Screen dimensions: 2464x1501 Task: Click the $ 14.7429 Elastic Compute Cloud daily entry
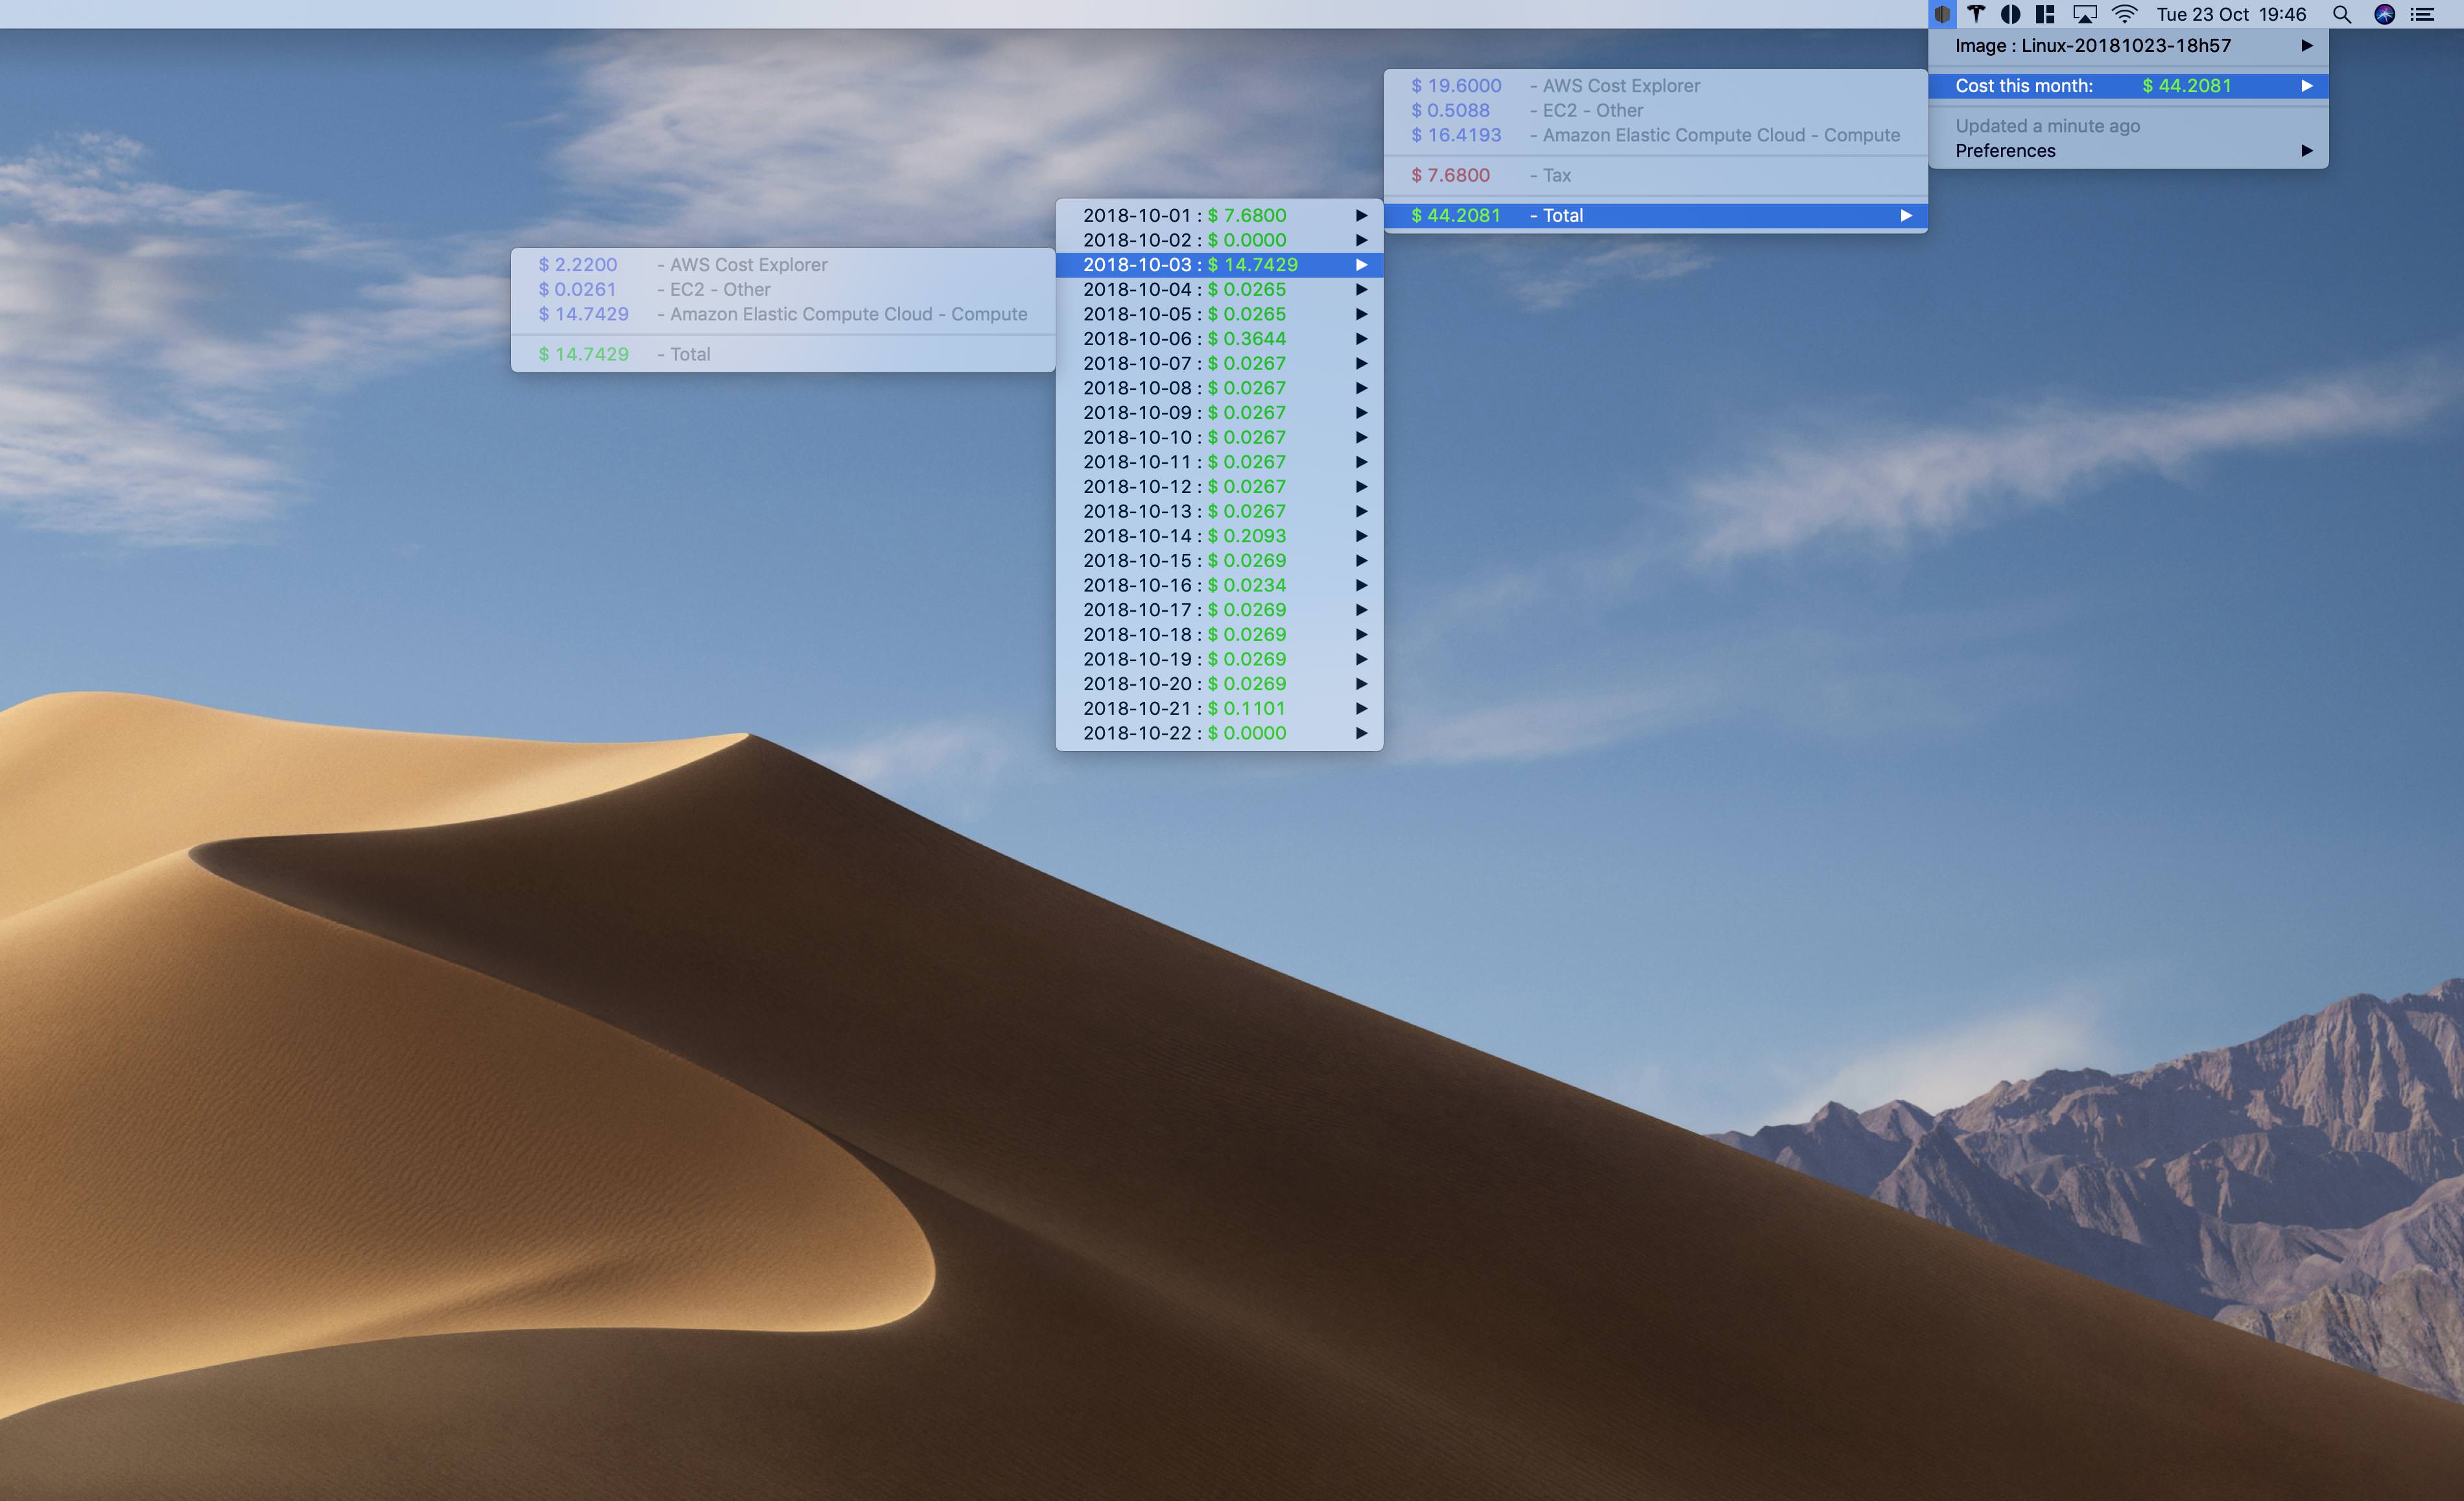(783, 314)
